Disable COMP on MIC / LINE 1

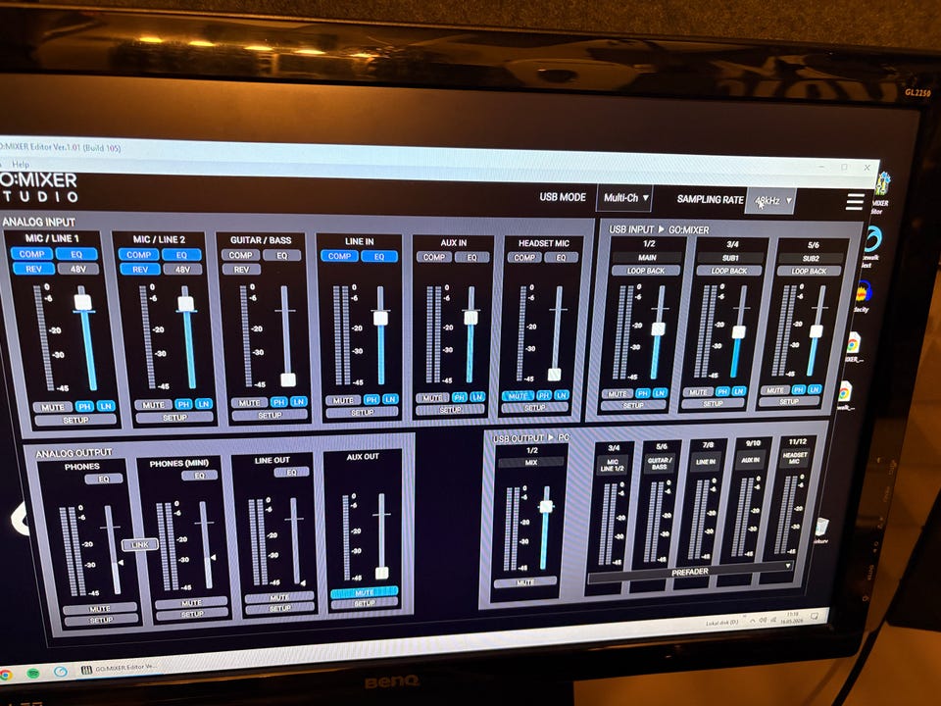(31, 253)
